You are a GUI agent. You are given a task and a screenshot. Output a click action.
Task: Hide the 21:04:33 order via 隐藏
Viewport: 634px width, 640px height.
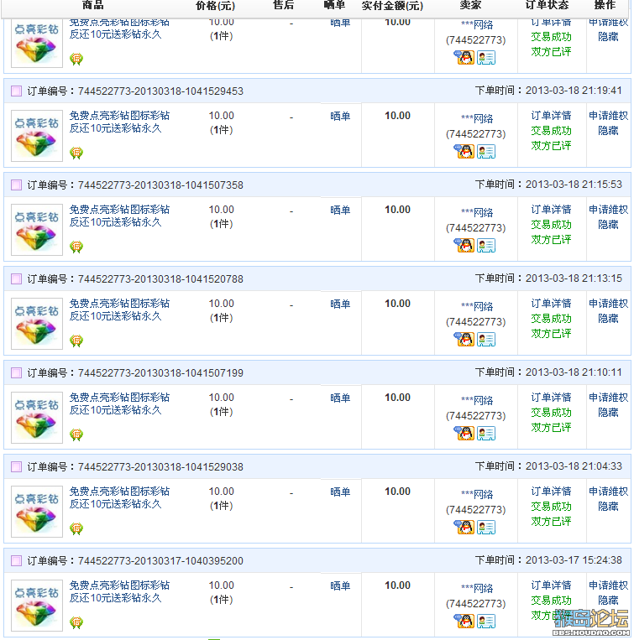(608, 507)
